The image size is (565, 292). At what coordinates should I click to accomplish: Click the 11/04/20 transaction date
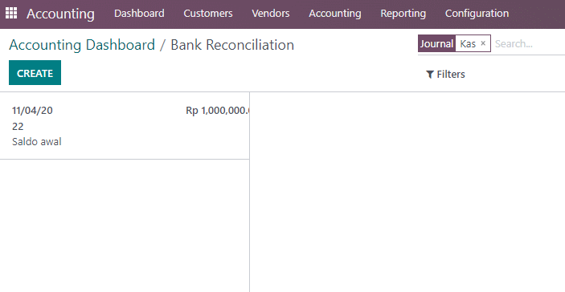click(32, 111)
